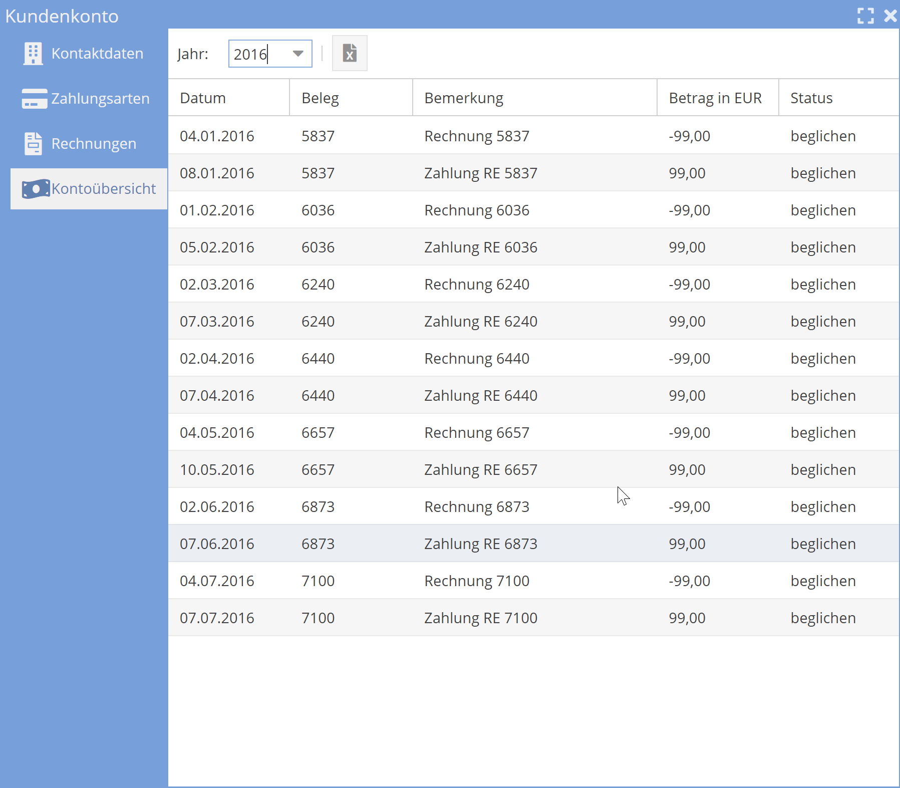Sort by the Bemerkung column header
Viewport: 900px width, 788px height.
pyautogui.click(x=535, y=98)
